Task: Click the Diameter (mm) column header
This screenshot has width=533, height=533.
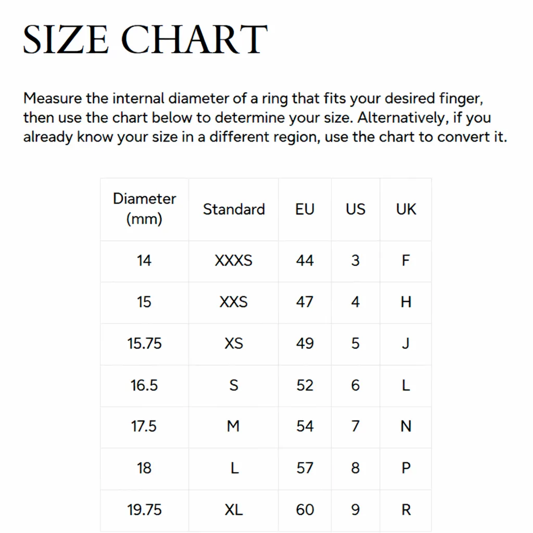Action: click(x=144, y=209)
